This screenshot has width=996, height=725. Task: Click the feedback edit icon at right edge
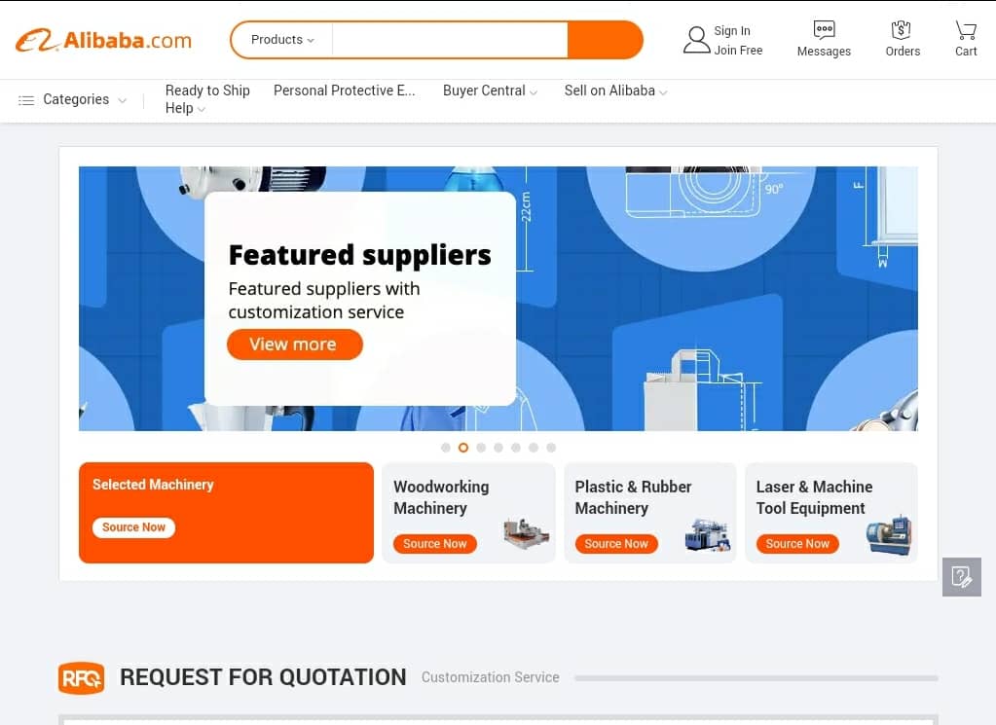coord(962,577)
